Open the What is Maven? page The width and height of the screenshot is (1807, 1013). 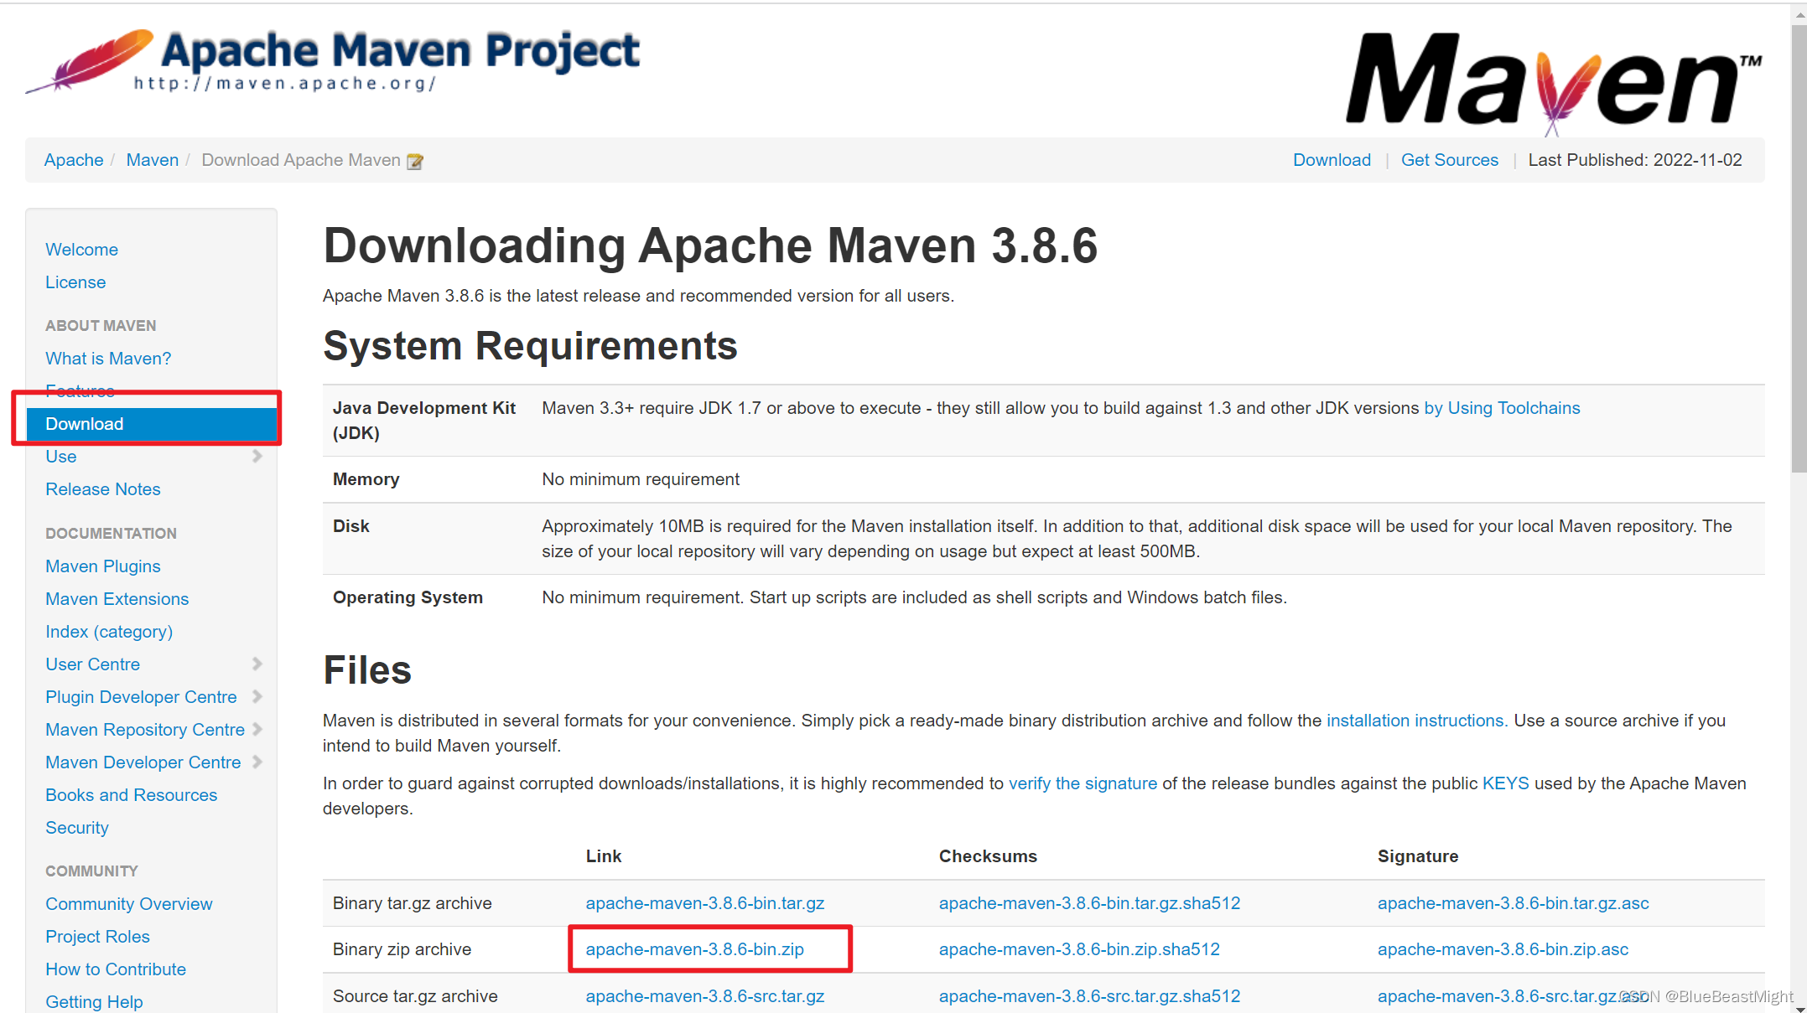(x=108, y=359)
